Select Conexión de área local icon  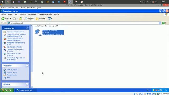(x=38, y=32)
